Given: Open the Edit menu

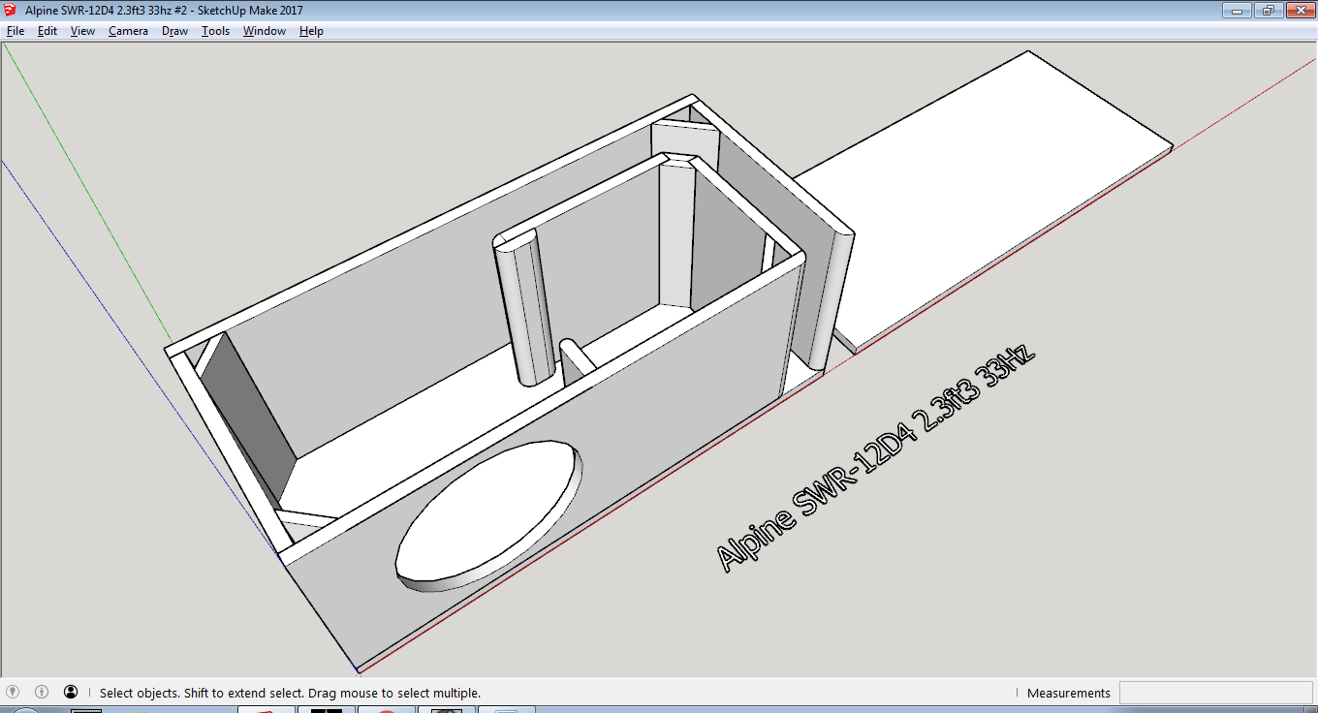Looking at the screenshot, I should pyautogui.click(x=47, y=31).
